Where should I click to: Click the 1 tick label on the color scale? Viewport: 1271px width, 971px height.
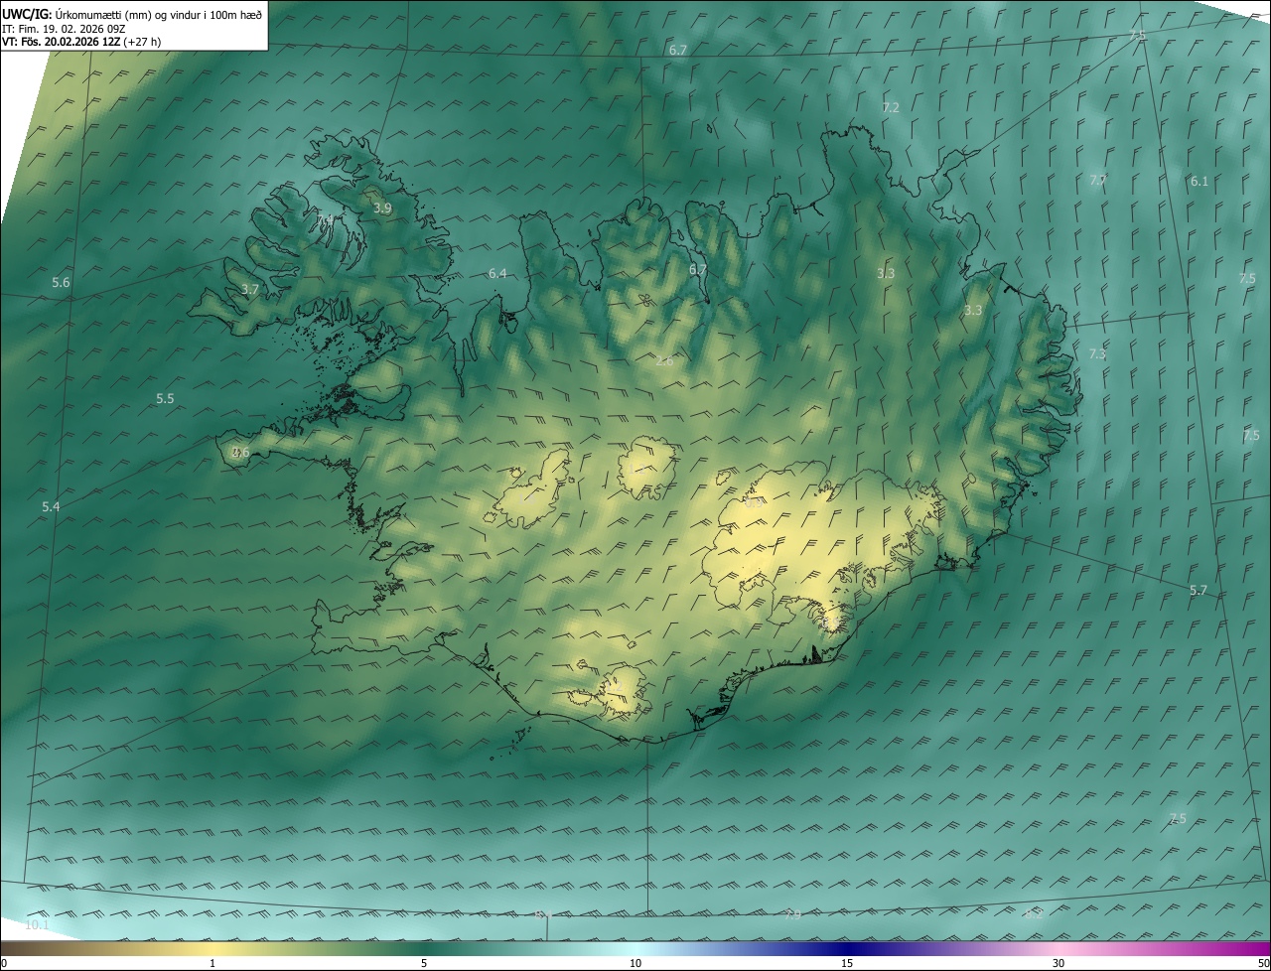pos(212,963)
